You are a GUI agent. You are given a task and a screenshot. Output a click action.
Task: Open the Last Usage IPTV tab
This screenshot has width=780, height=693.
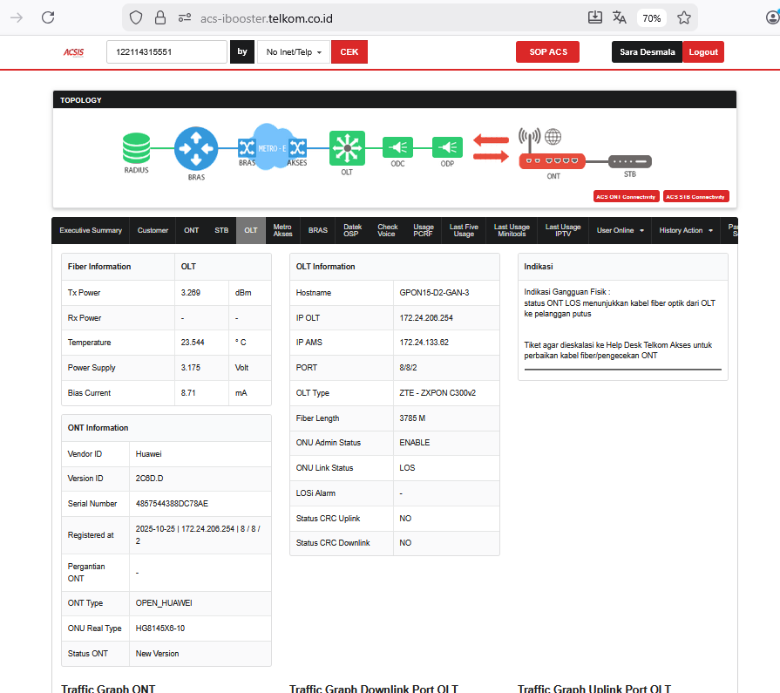563,230
